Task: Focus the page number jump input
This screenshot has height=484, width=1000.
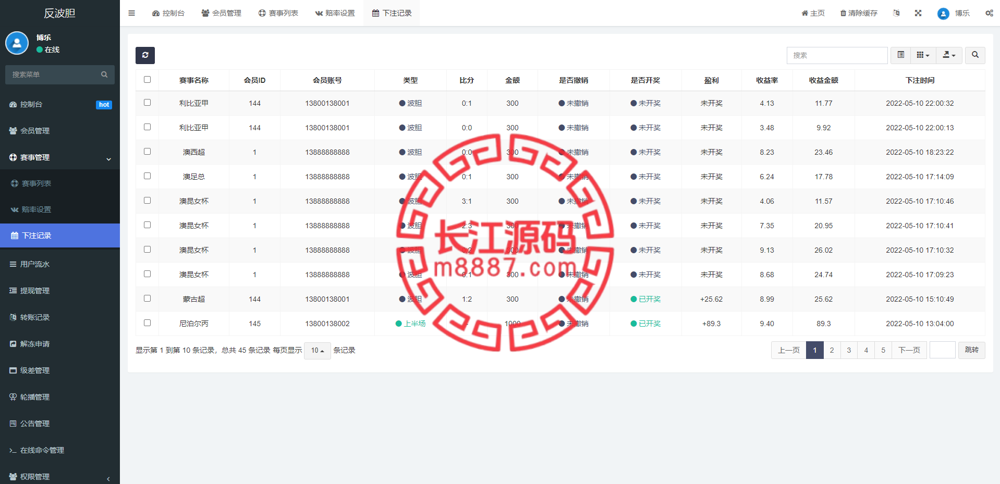Action: pos(942,350)
